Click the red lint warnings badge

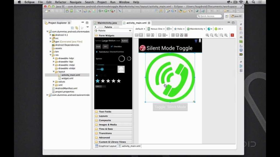coord(232,35)
